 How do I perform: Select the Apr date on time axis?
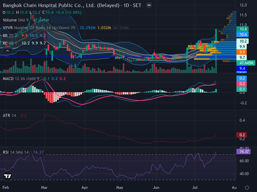85,188
